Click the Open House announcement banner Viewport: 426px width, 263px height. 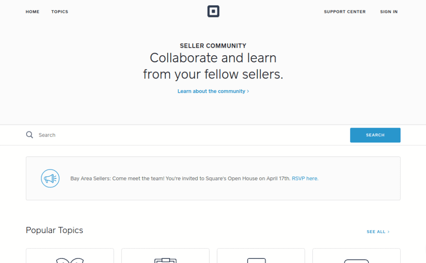coord(213,178)
